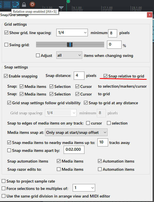This screenshot has width=154, height=202.
Task: Uncheck Cursor snapping to selection/markers/cursor
Action: (77, 86)
